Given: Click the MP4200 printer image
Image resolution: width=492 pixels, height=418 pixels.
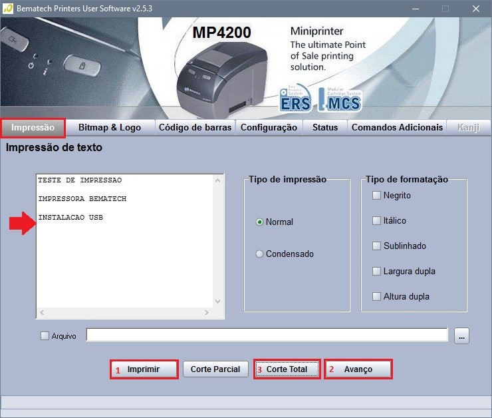Looking at the screenshot, I should (x=213, y=77).
